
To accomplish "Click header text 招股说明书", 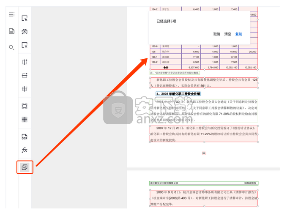I will point(250,183).
